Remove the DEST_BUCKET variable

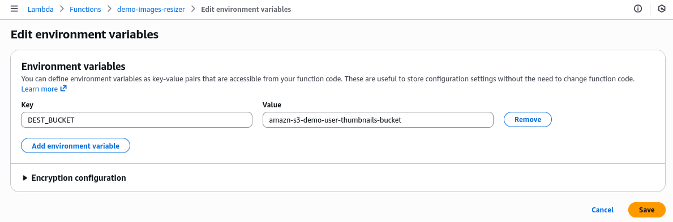528,120
